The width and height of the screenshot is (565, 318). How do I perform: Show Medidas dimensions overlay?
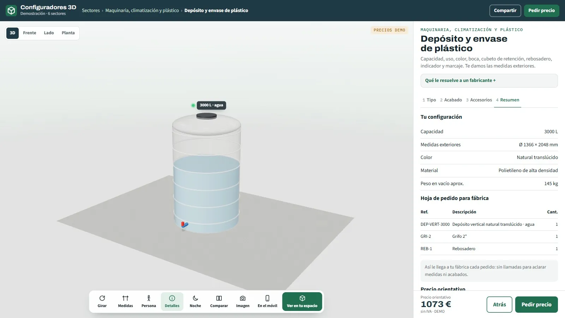coord(125,302)
